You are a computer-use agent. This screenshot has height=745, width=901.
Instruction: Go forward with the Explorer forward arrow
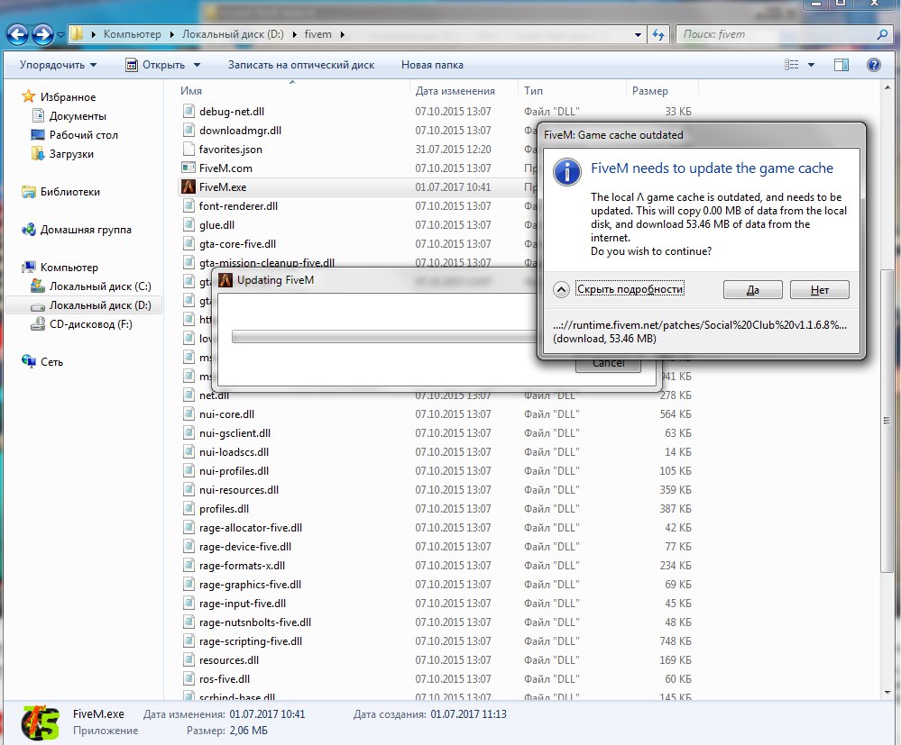(42, 34)
